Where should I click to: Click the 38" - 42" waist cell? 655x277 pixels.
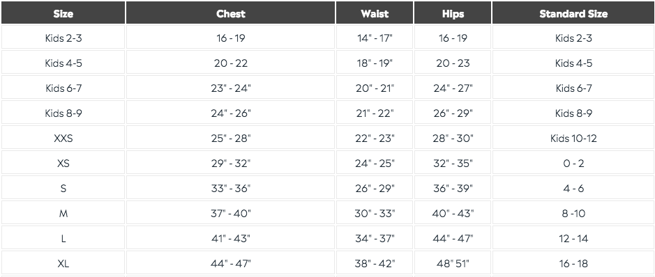375,262
